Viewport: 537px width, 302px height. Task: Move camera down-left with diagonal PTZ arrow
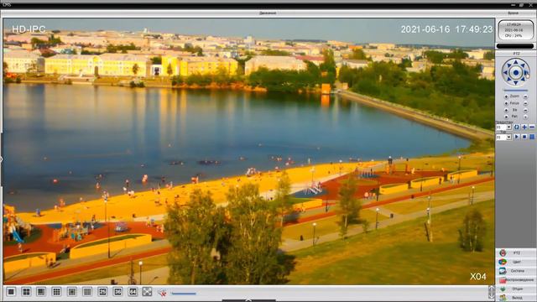click(508, 80)
